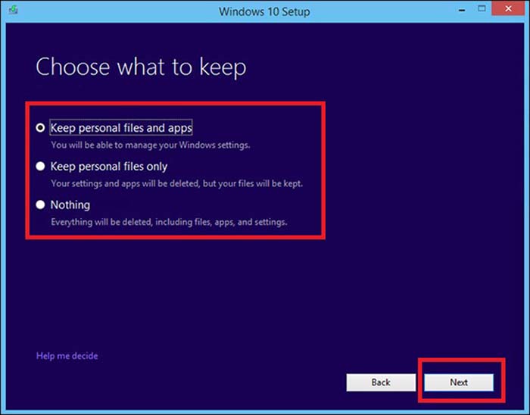Select the 'Keep personal files and apps' radio circle

tap(40, 129)
